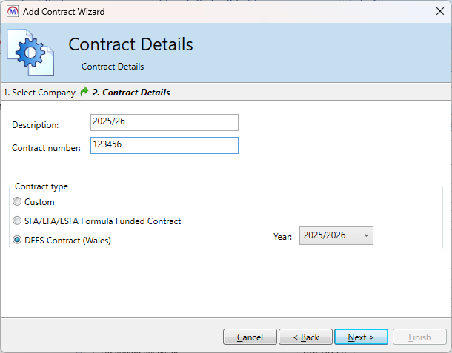Click step 2. Contract Details breadcrumb

click(x=131, y=93)
